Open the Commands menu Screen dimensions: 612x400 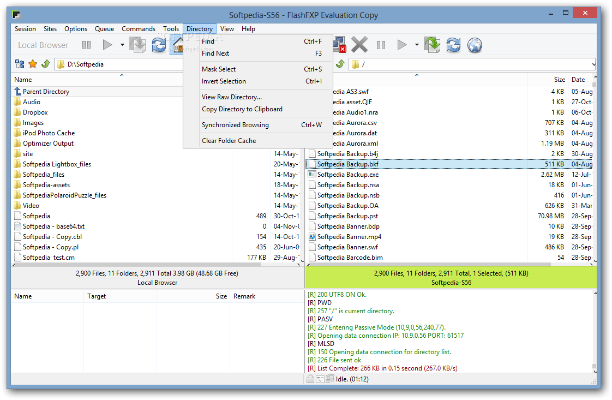coord(139,29)
